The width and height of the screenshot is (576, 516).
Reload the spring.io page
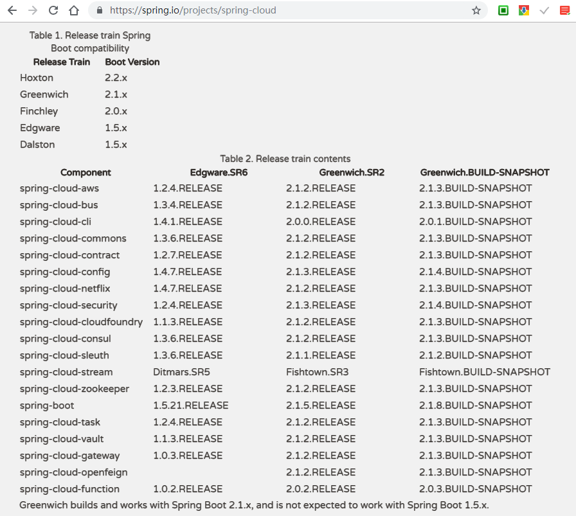pos(53,10)
